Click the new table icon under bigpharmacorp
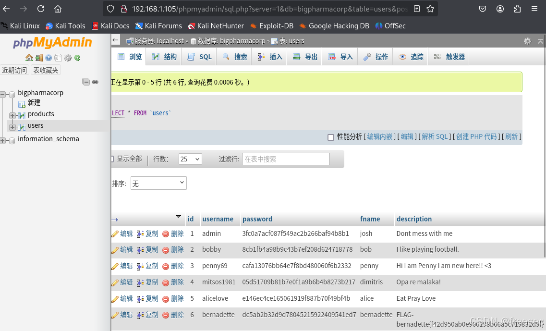Viewport: 546px width, 331px height. click(x=22, y=103)
